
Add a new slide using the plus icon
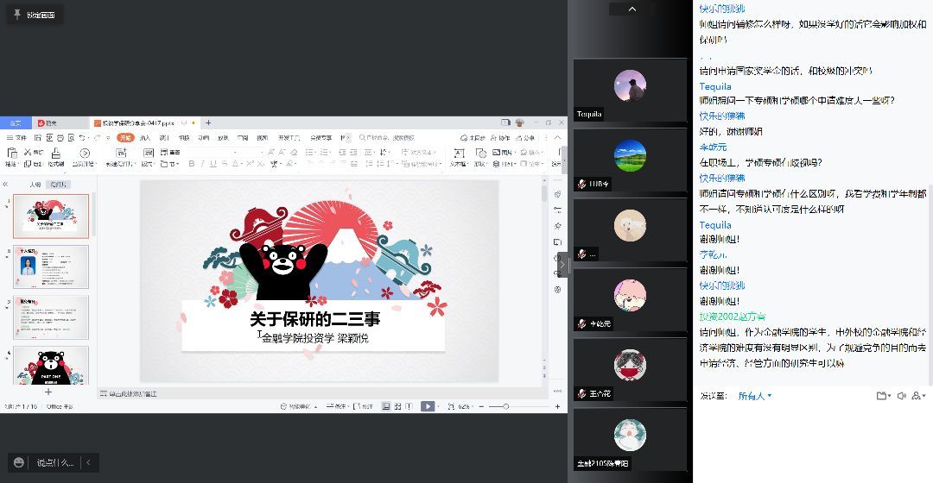(48, 392)
